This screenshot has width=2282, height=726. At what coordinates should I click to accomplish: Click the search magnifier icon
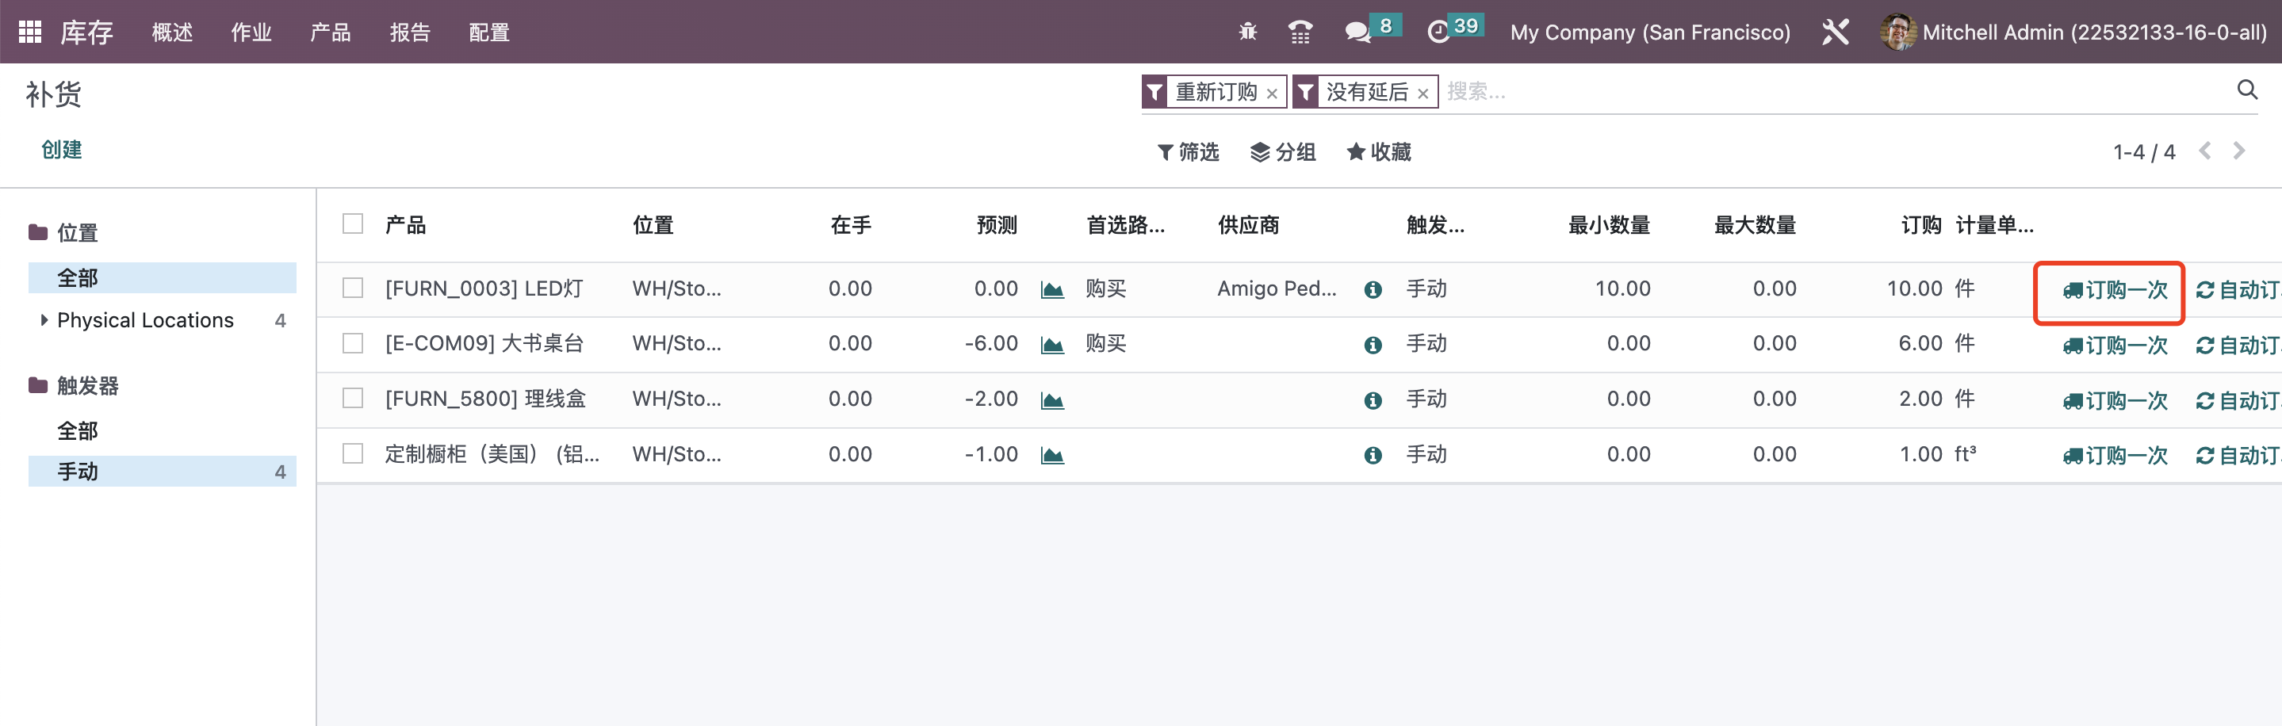pos(2246,90)
